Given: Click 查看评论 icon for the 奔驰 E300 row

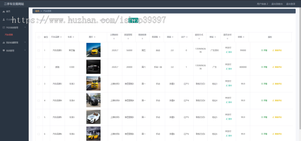Looking at the screenshot, I should coord(273,67).
